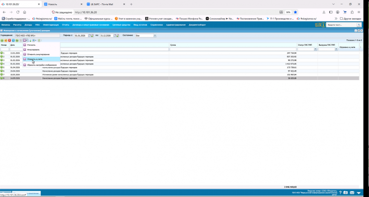Viewport: 369px width, 197px height.
Task: Open a new browser tab with plus button
Action: 131,4
